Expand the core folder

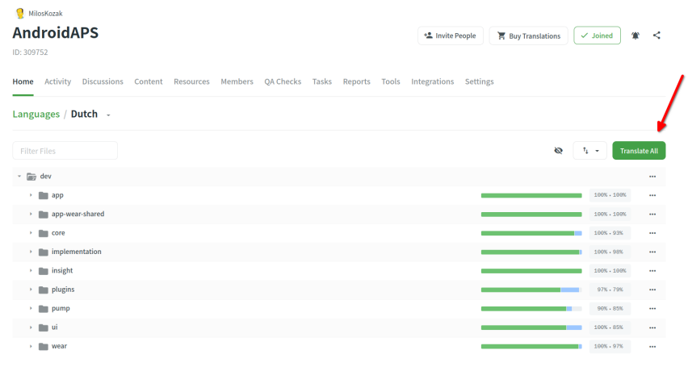[31, 232]
